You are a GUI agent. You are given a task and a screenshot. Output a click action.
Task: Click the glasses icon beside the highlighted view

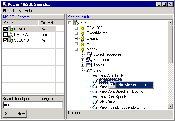point(95,81)
